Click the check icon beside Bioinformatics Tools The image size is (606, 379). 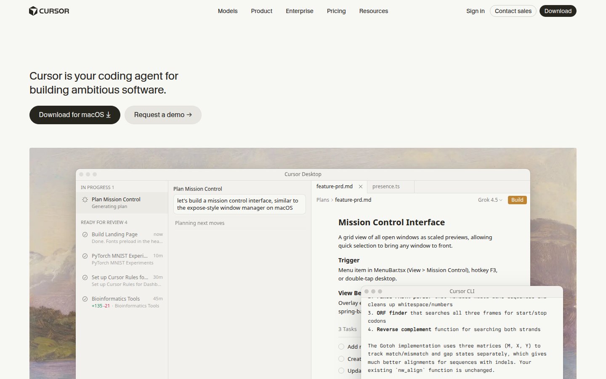(85, 299)
